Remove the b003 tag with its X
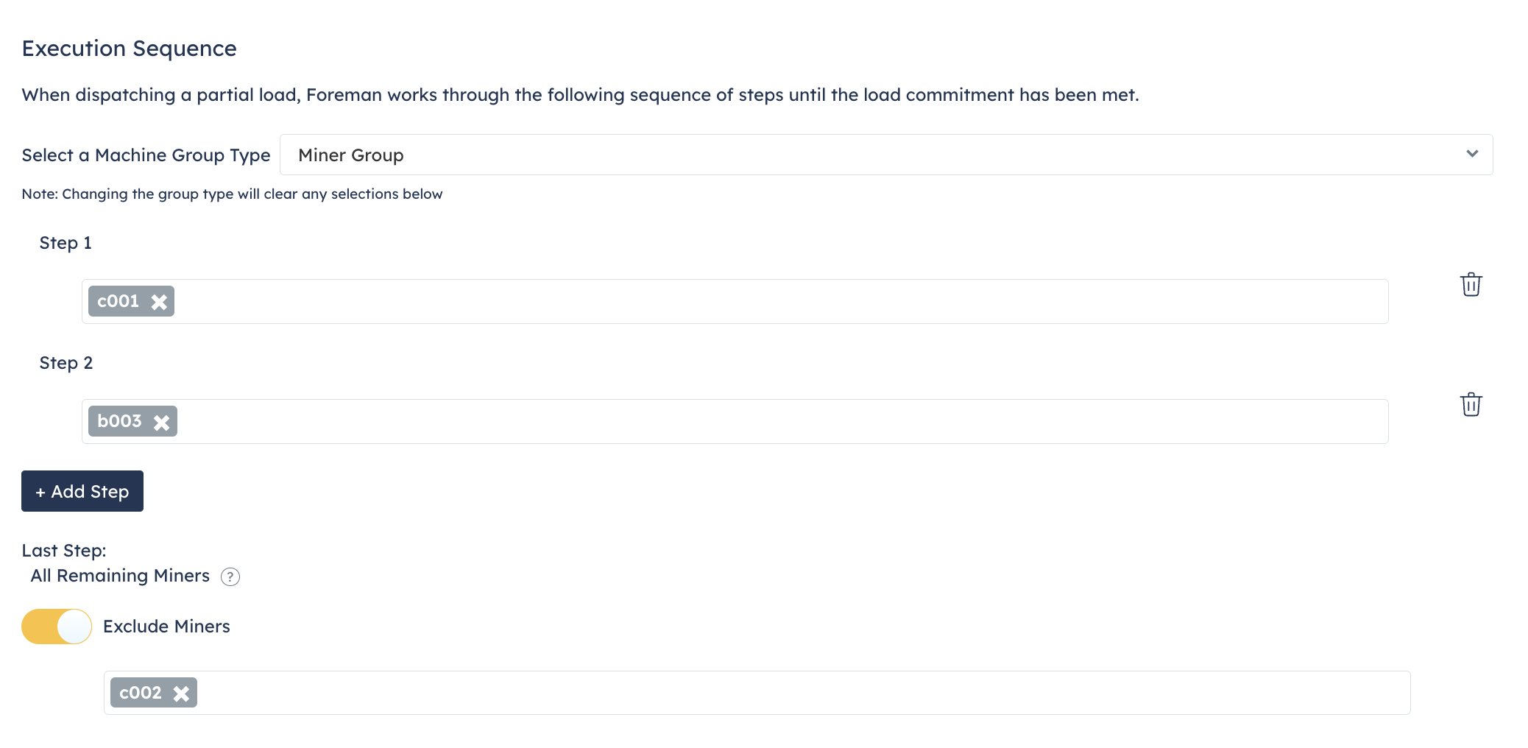This screenshot has height=748, width=1528. pos(161,422)
